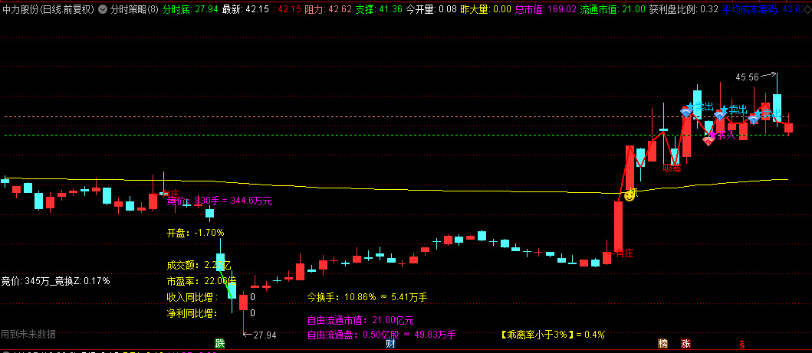Select the 今开里: 0.08 header value
This screenshot has height=353, width=812.
pos(432,9)
